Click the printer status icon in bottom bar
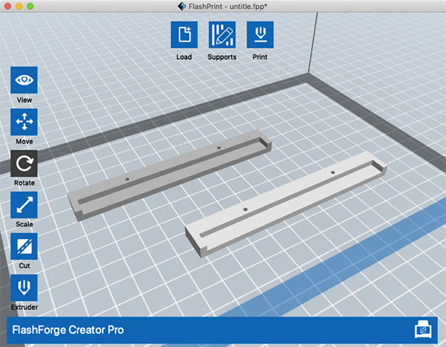This screenshot has width=446, height=347. point(422,328)
